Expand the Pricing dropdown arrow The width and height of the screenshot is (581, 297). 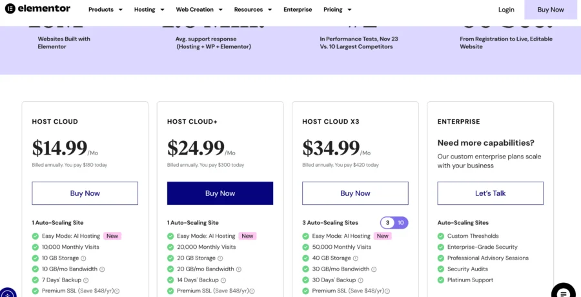pyautogui.click(x=349, y=10)
